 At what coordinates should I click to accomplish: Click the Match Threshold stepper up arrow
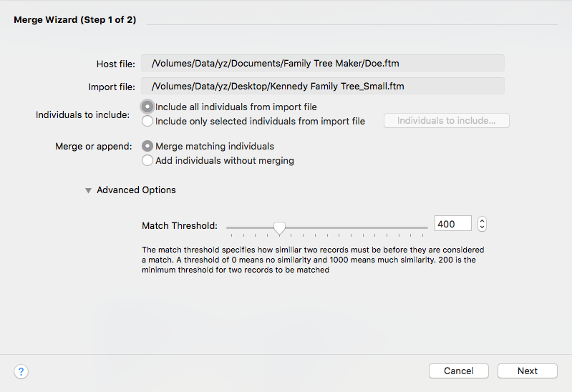click(482, 220)
